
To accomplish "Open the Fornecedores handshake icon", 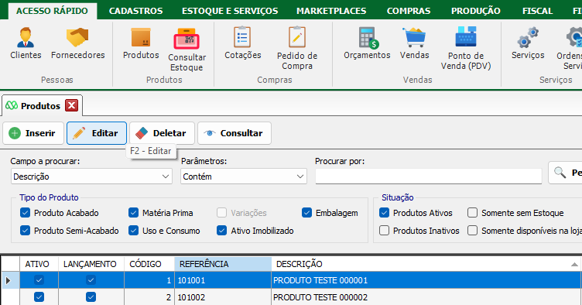I will click(x=77, y=37).
